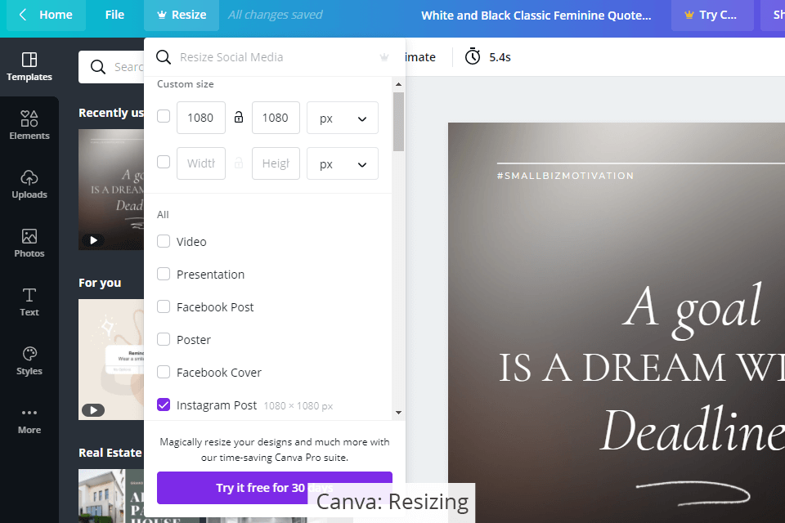Viewport: 785px width, 523px height.
Task: Enable the Presentation size checkbox
Action: (164, 274)
